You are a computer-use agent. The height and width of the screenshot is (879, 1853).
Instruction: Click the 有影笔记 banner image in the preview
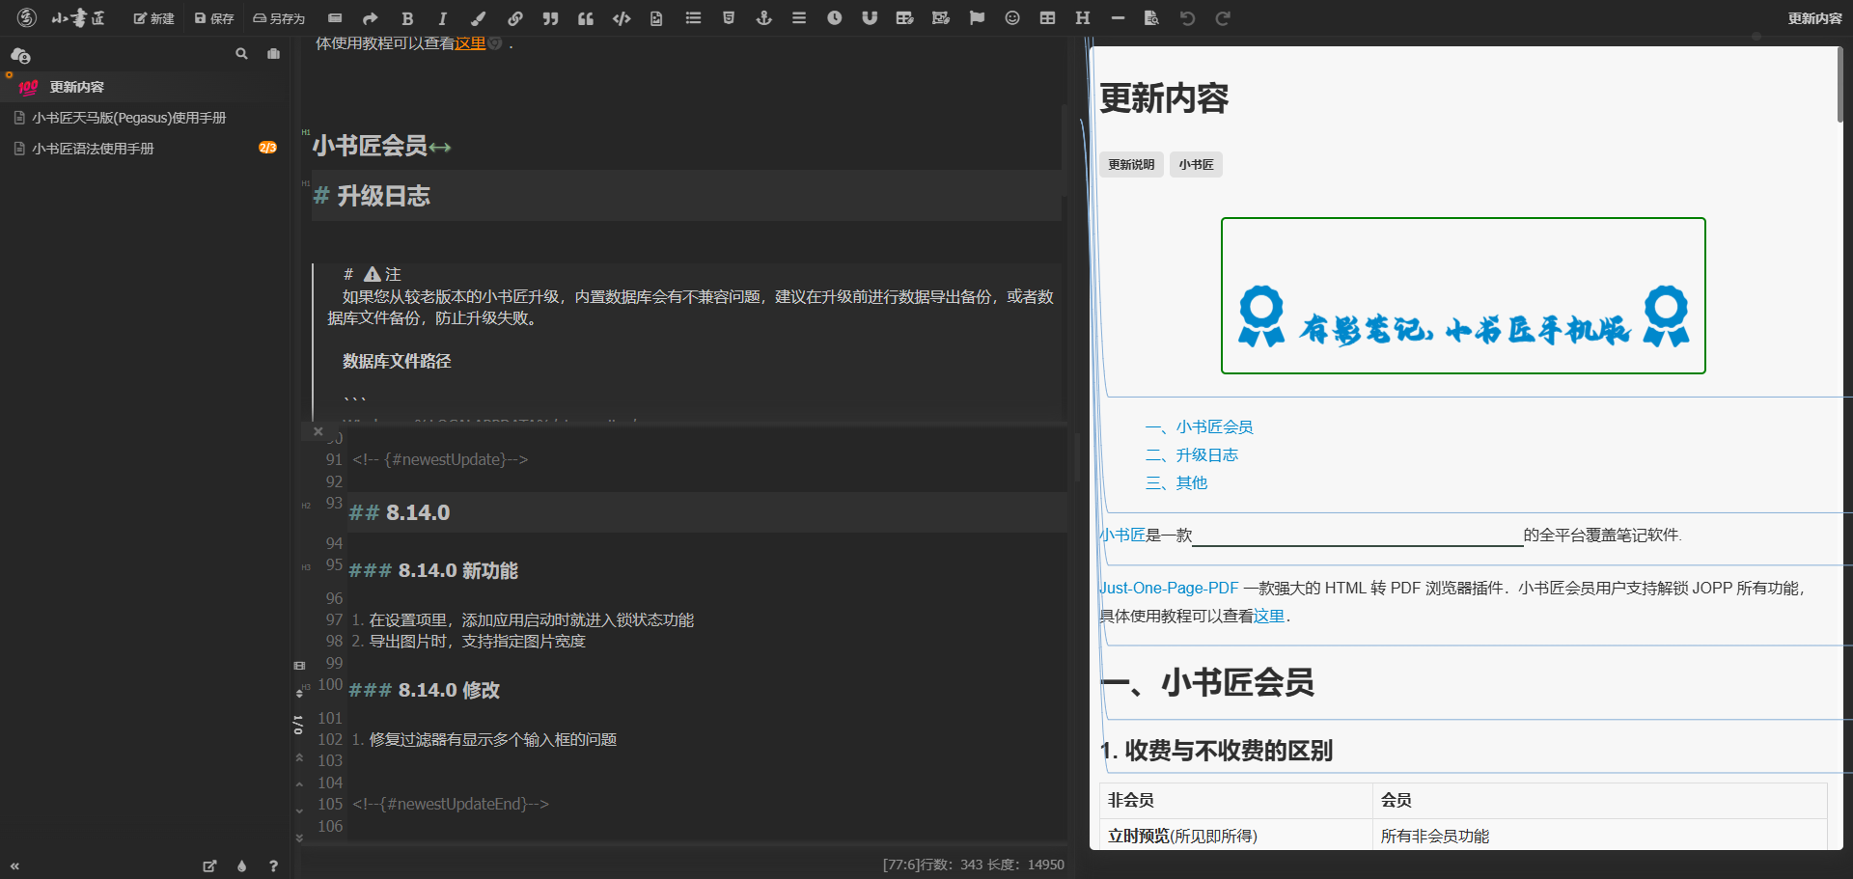1463,295
